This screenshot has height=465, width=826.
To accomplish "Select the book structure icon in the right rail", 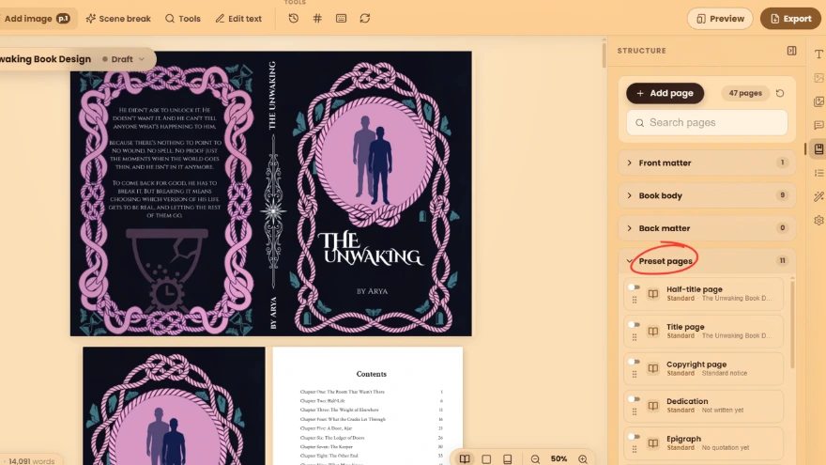I will (x=818, y=149).
